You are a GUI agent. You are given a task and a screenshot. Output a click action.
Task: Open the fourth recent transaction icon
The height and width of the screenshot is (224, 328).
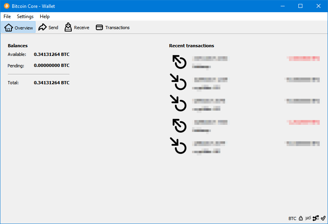[x=179, y=126]
